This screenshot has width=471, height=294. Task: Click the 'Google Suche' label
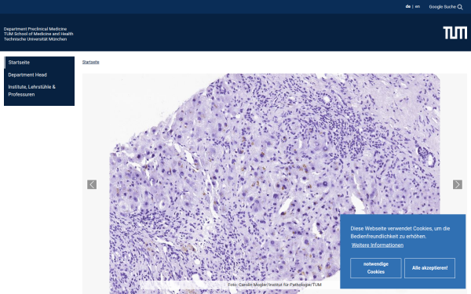442,7
